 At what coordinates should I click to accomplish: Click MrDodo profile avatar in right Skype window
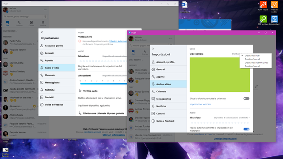coord(131,38)
